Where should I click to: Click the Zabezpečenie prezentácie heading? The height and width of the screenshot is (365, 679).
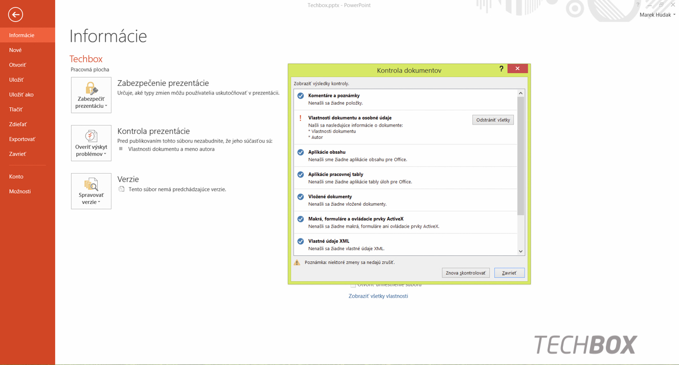(163, 83)
